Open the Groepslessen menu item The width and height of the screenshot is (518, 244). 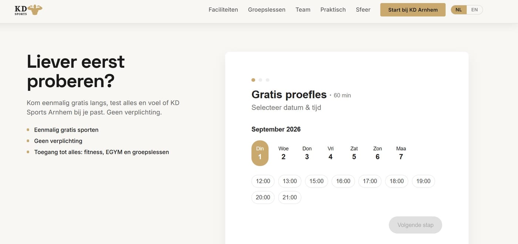tap(266, 10)
